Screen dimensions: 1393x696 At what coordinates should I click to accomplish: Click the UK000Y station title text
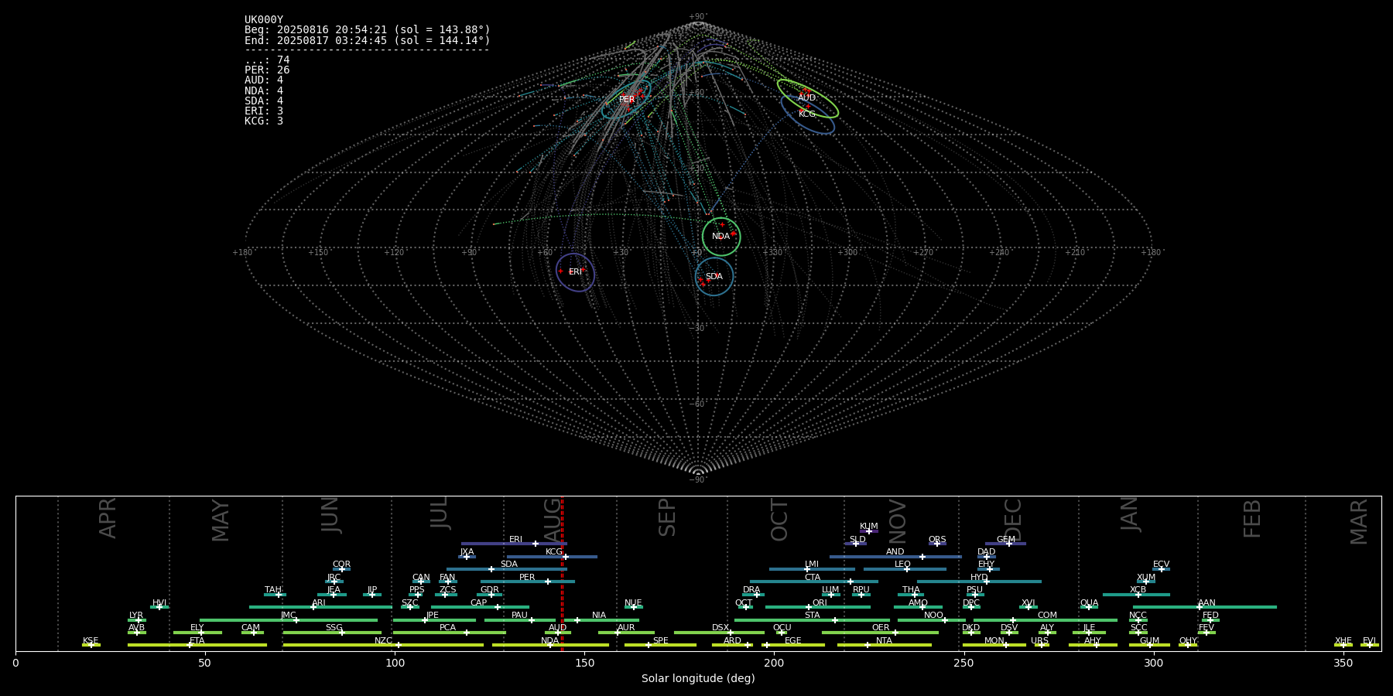coord(264,20)
